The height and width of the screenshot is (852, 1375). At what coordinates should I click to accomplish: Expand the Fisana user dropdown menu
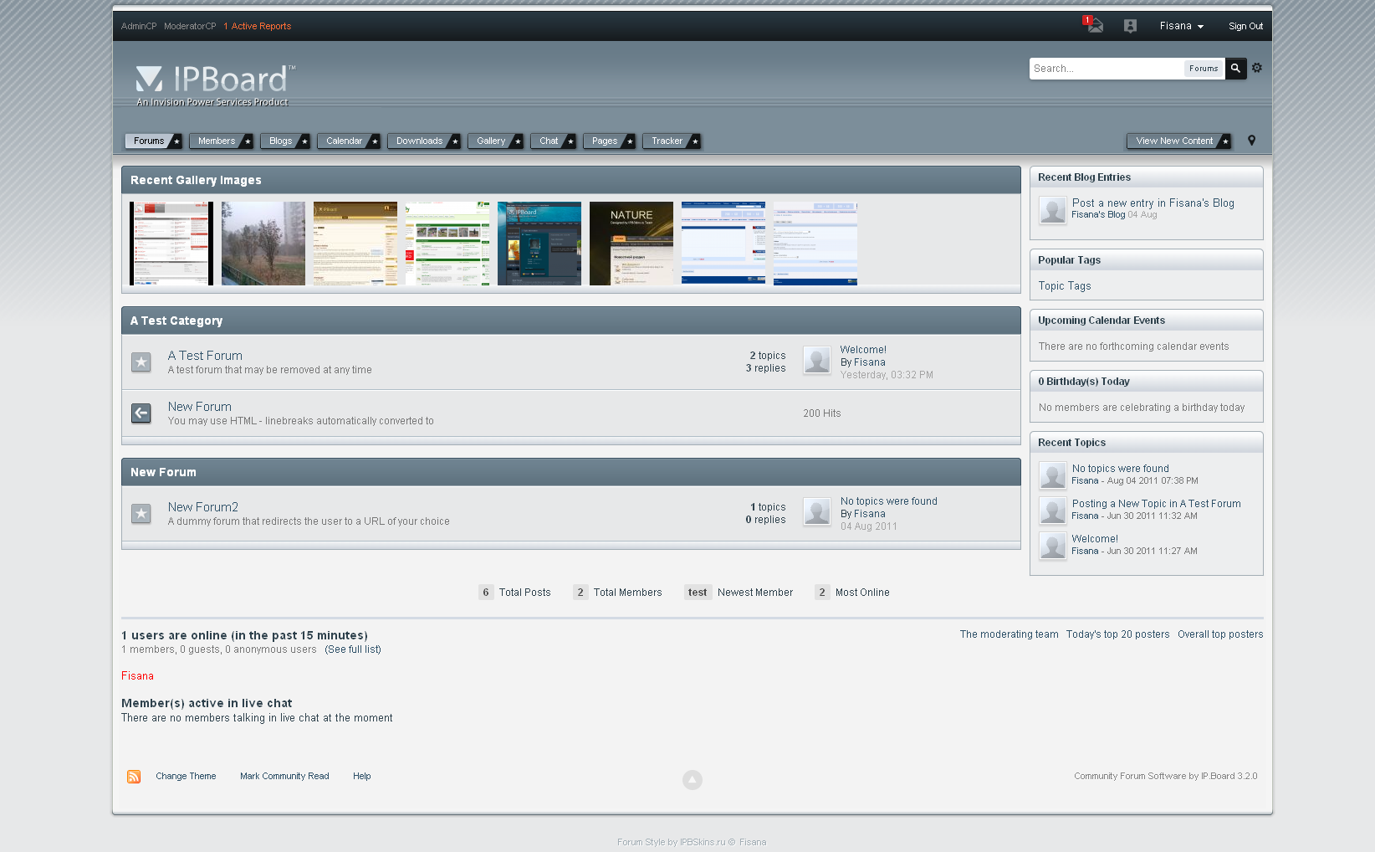coord(1181,26)
